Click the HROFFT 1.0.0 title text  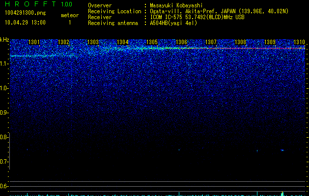tap(39, 4)
